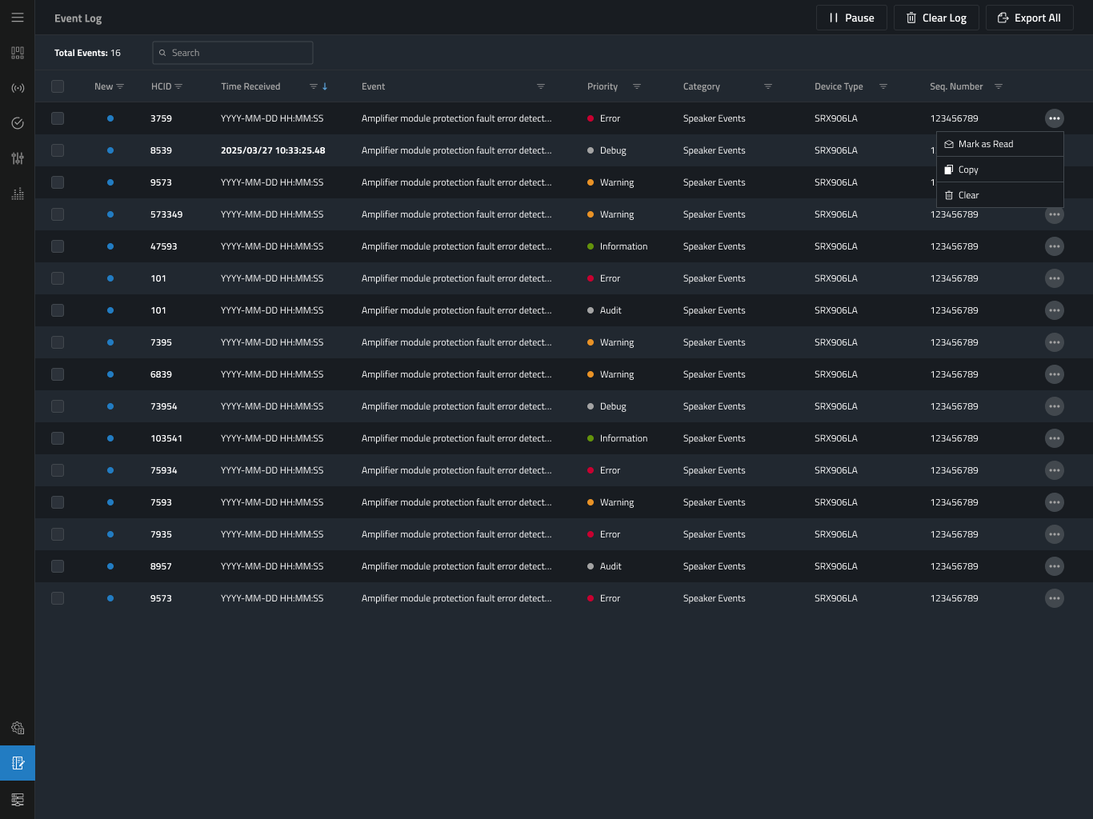Open more options for HCID 7935
This screenshot has height=819, width=1093.
(1055, 534)
